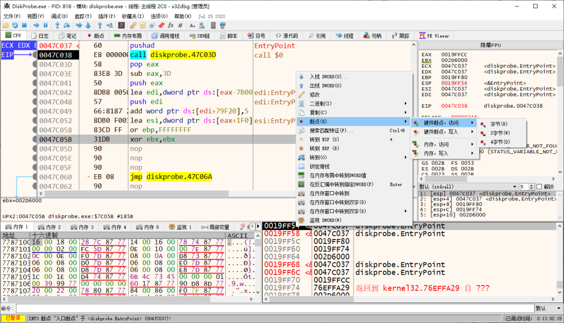This screenshot has height=323, width=564.
Task: Switch to the 内存 2 dump tab
Action: click(x=50, y=227)
